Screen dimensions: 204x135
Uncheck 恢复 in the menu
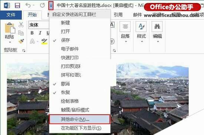[x=80, y=92]
